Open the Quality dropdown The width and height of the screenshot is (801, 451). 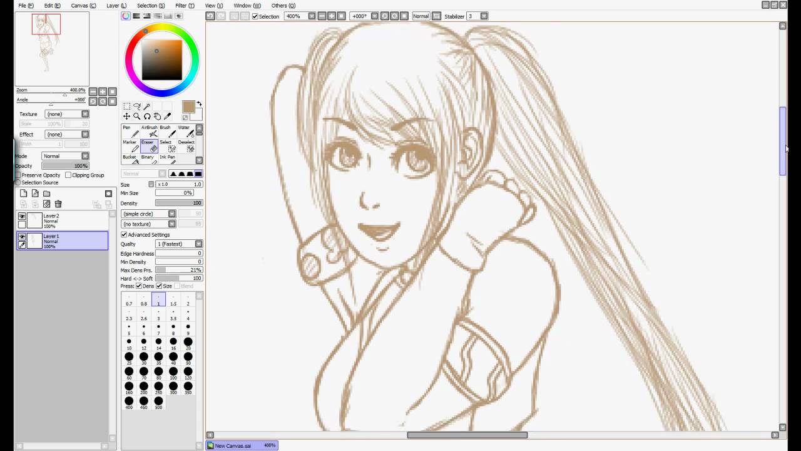pos(179,244)
